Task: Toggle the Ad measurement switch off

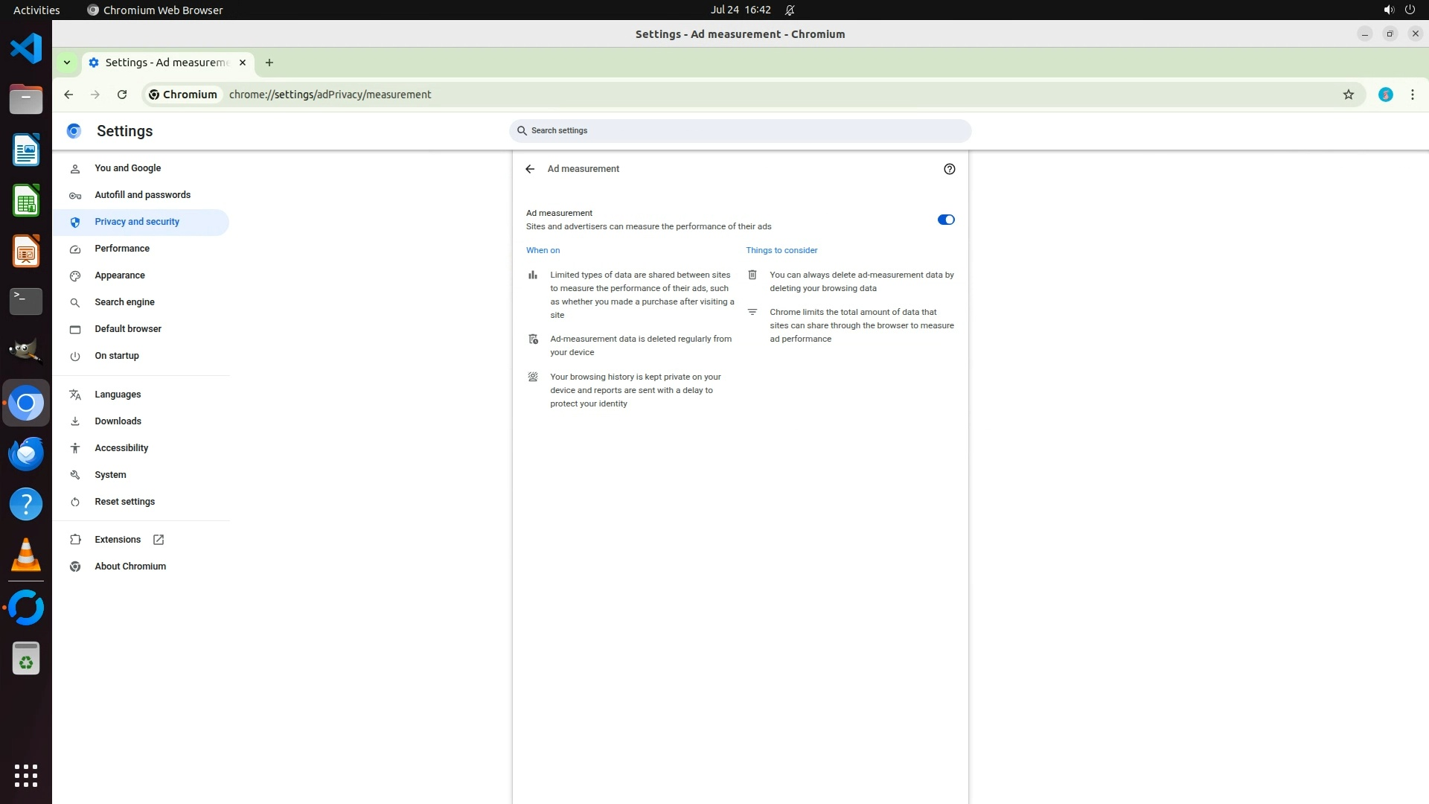Action: tap(945, 220)
